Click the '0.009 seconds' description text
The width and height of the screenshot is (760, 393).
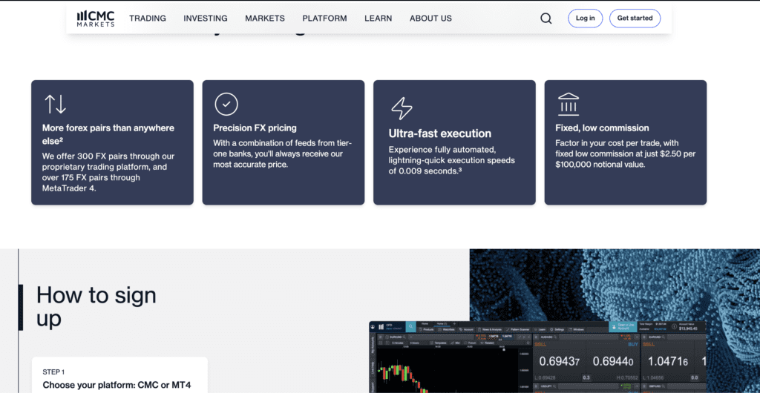coord(452,159)
